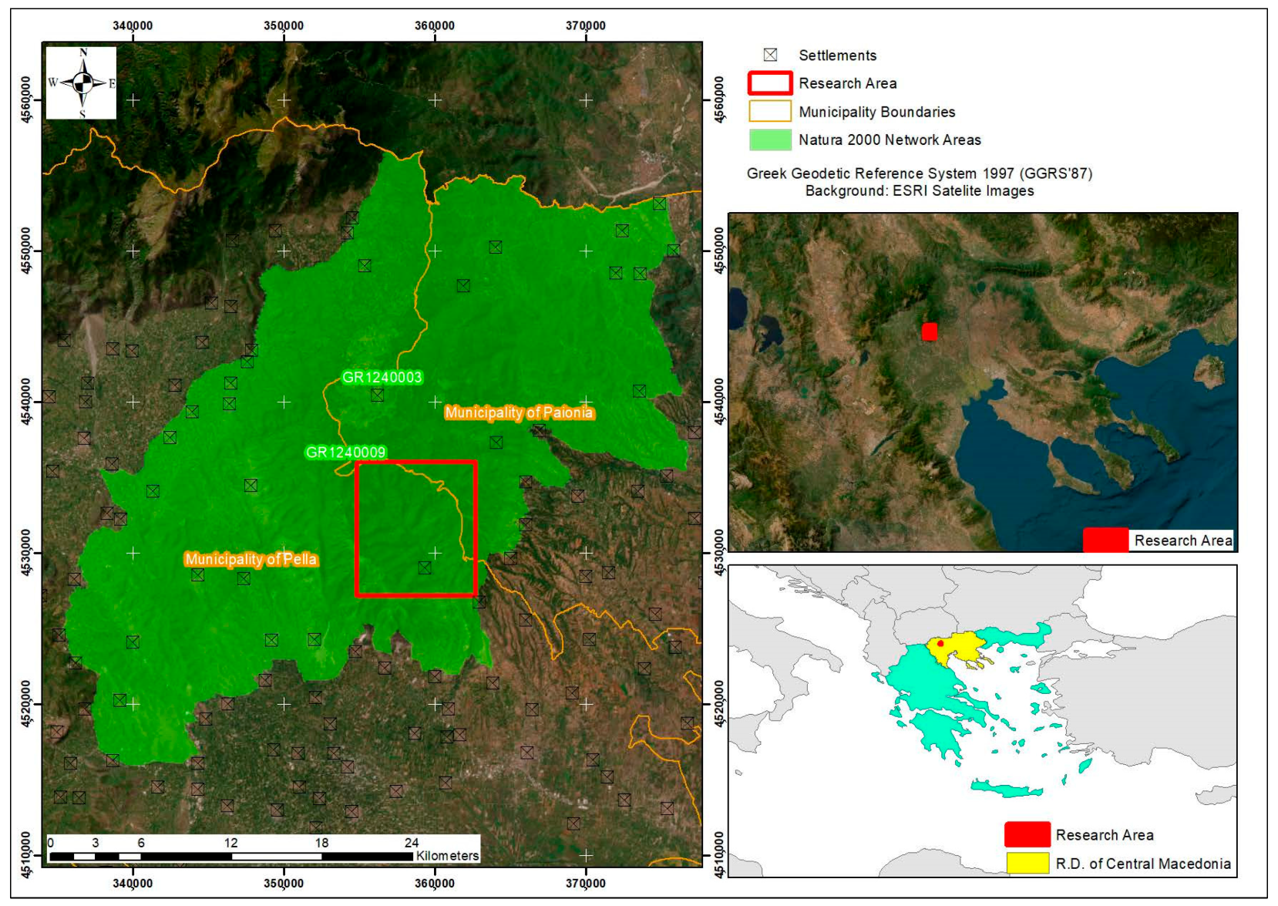1278x906 pixels.
Task: Click the red research area dot on the Greece map
Action: click(940, 642)
